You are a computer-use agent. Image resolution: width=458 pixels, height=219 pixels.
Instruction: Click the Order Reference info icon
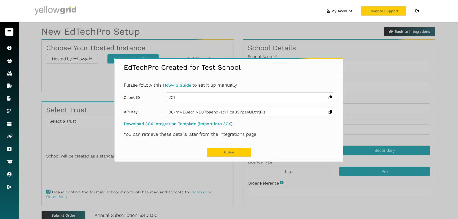[x=282, y=182]
